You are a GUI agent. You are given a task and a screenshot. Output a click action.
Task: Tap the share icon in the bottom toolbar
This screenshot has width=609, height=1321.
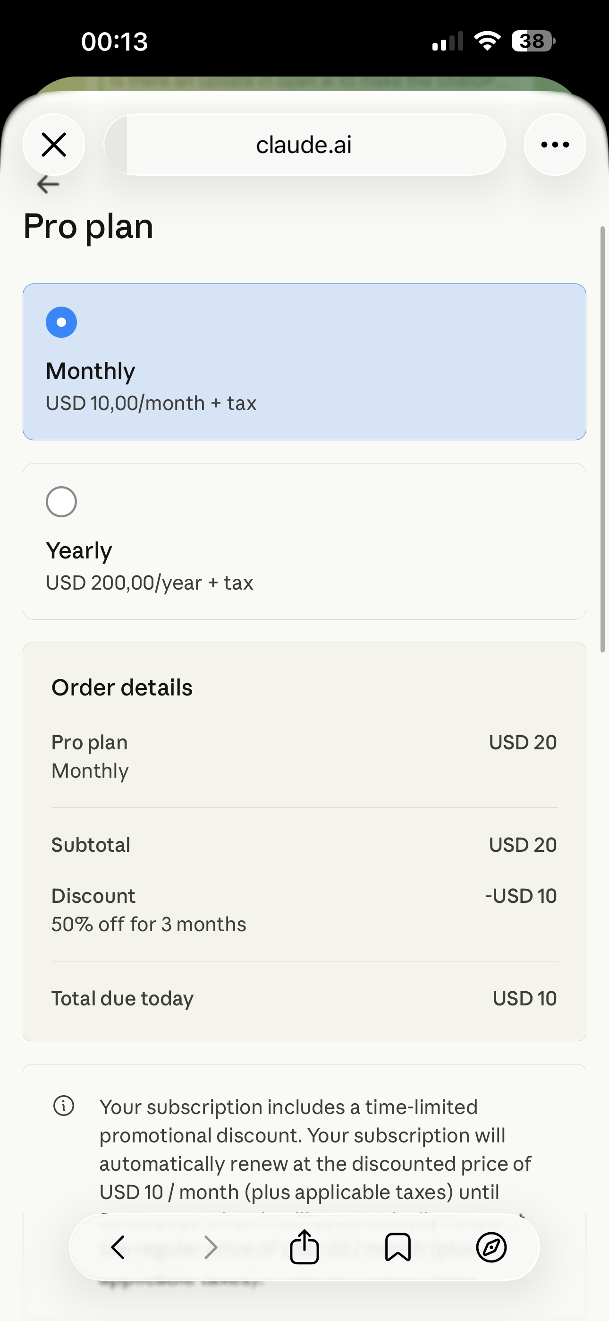(x=304, y=1247)
